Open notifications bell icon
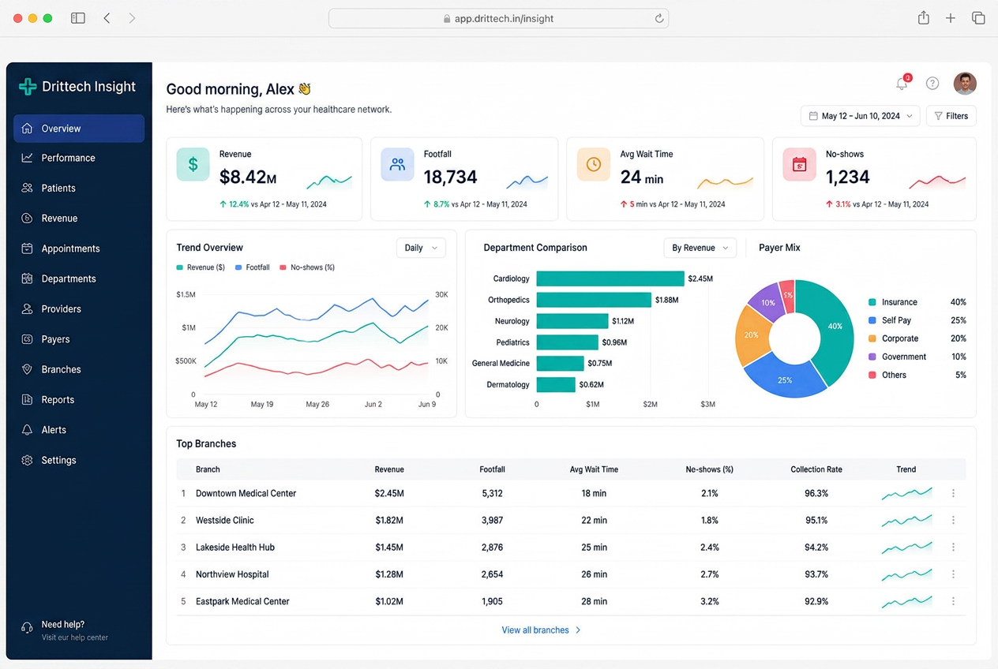The image size is (998, 669). coord(902,83)
